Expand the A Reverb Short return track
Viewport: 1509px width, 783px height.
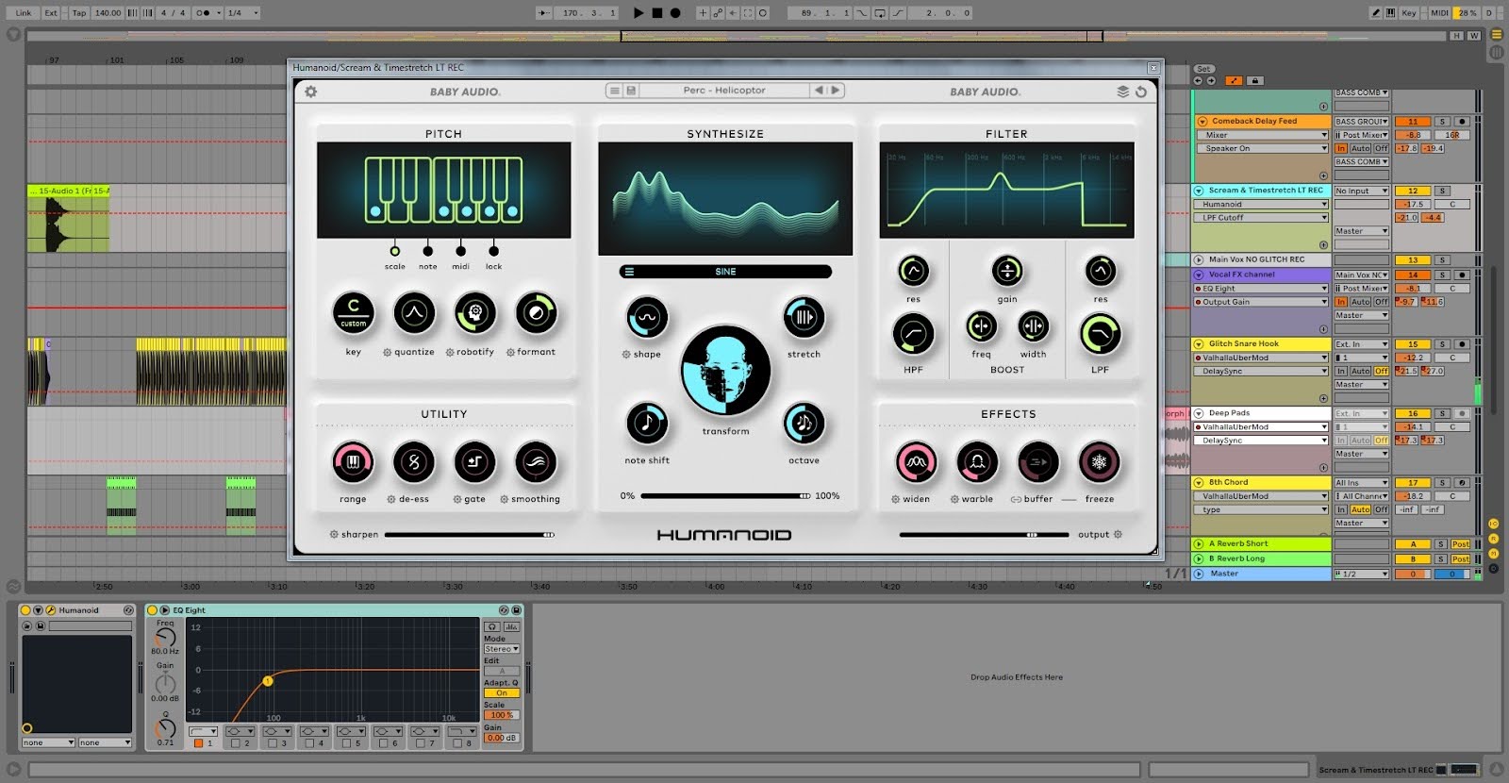point(1200,544)
